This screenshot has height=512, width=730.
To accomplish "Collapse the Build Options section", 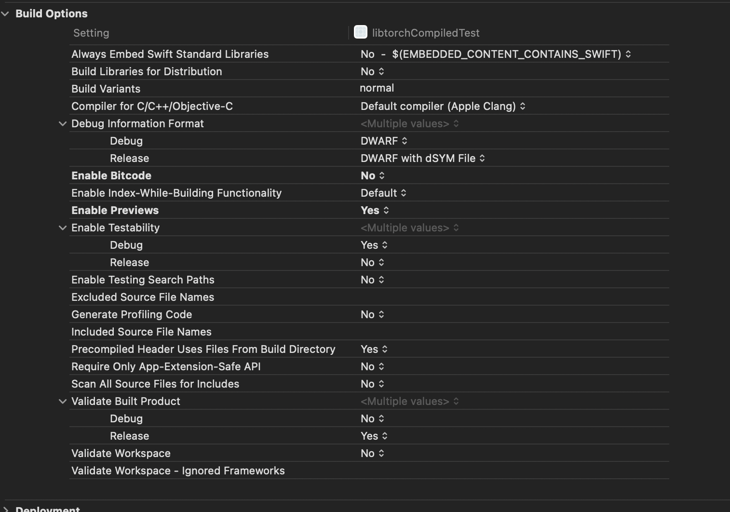I will pyautogui.click(x=5, y=13).
